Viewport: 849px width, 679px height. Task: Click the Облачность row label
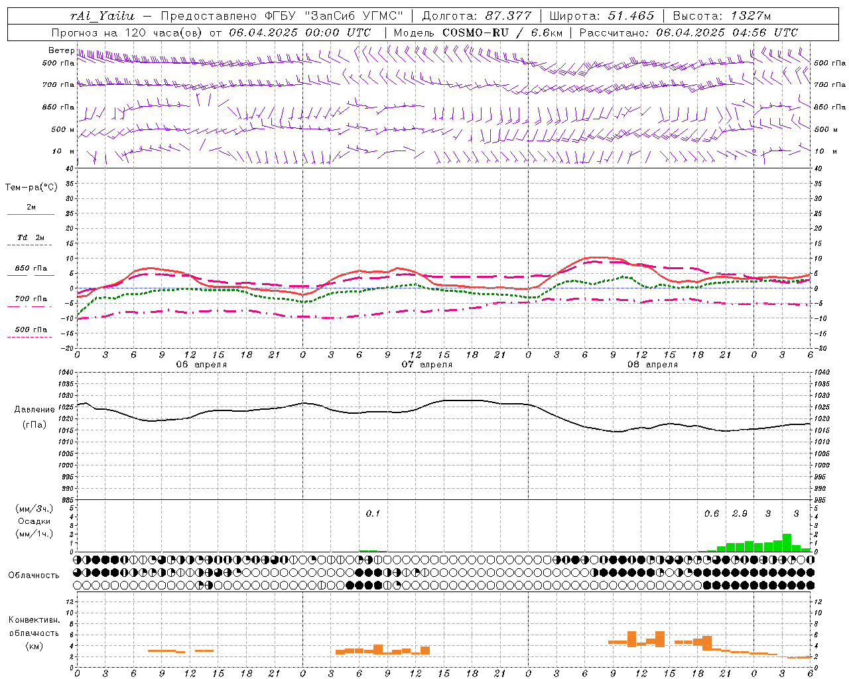point(34,575)
